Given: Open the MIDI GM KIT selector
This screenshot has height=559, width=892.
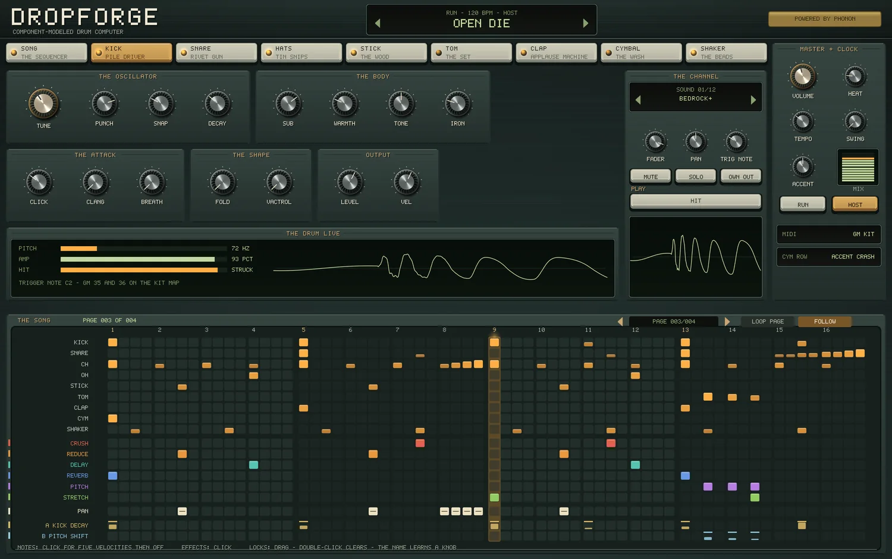Looking at the screenshot, I should pos(828,234).
